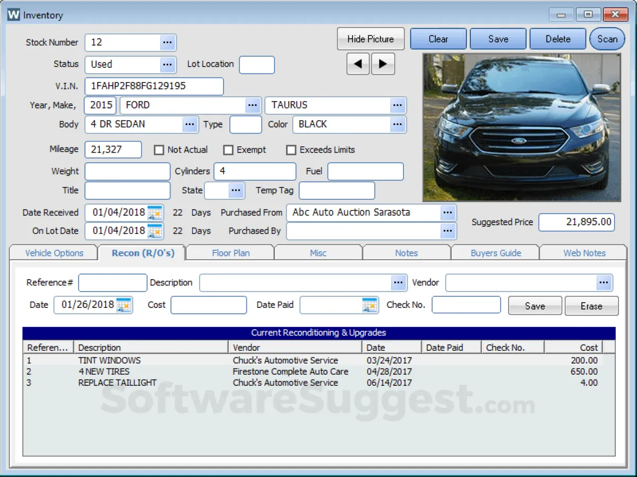
Task: Click the Hide Picture button
Action: click(x=371, y=39)
